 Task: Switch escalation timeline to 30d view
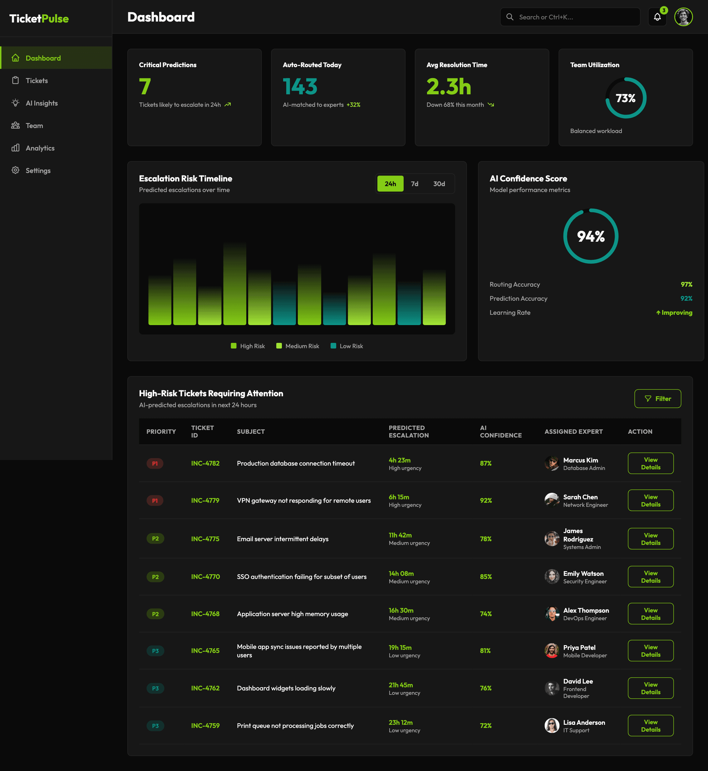coord(439,184)
